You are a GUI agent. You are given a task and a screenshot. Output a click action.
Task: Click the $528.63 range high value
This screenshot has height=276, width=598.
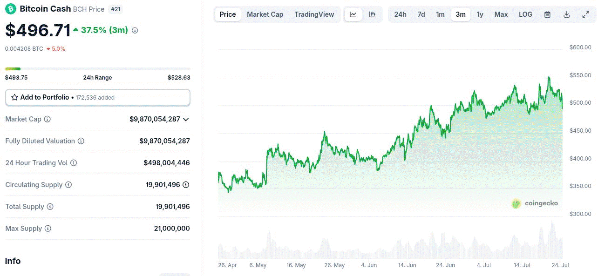179,78
